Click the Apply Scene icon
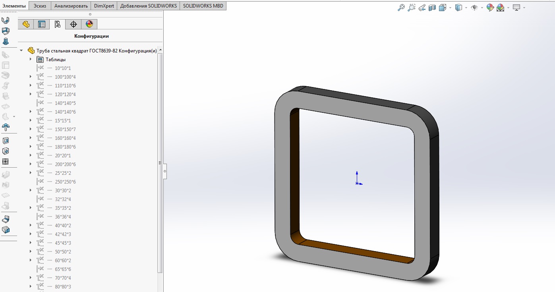 [x=500, y=7]
